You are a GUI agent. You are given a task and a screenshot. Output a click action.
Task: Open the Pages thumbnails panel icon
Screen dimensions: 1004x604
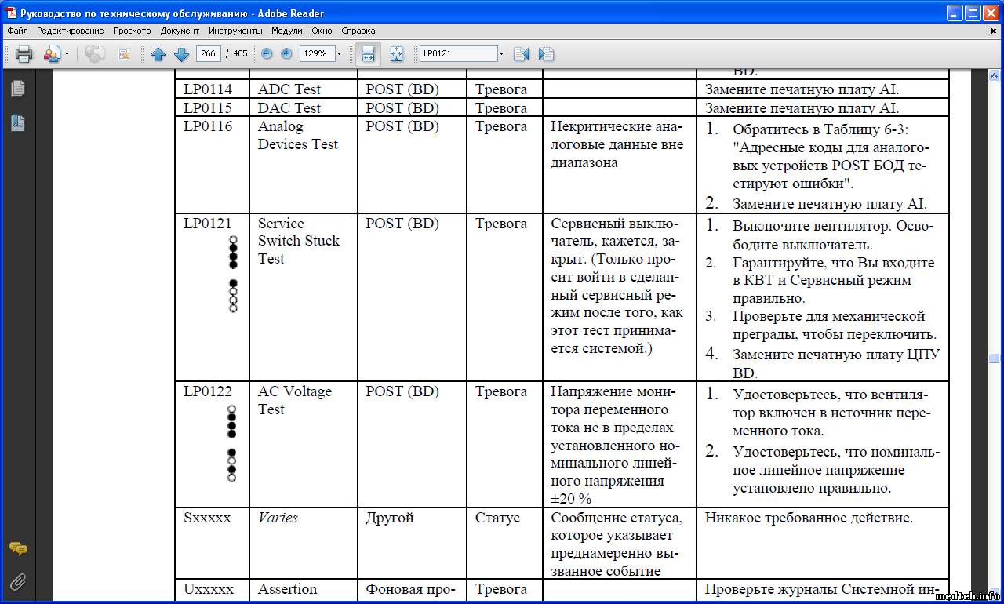18,89
